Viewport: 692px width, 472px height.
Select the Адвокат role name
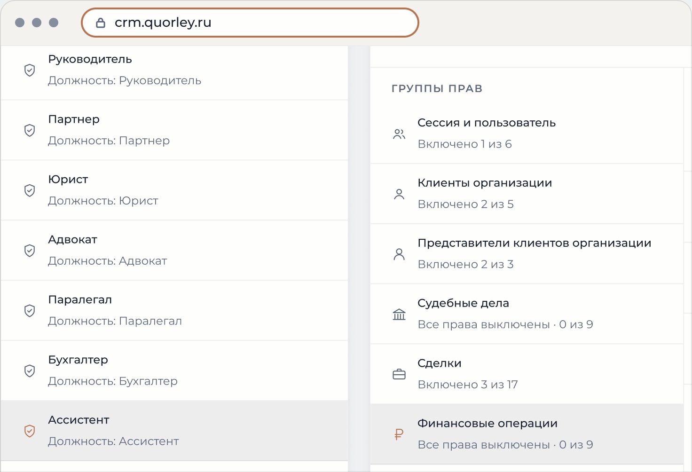[x=72, y=240]
